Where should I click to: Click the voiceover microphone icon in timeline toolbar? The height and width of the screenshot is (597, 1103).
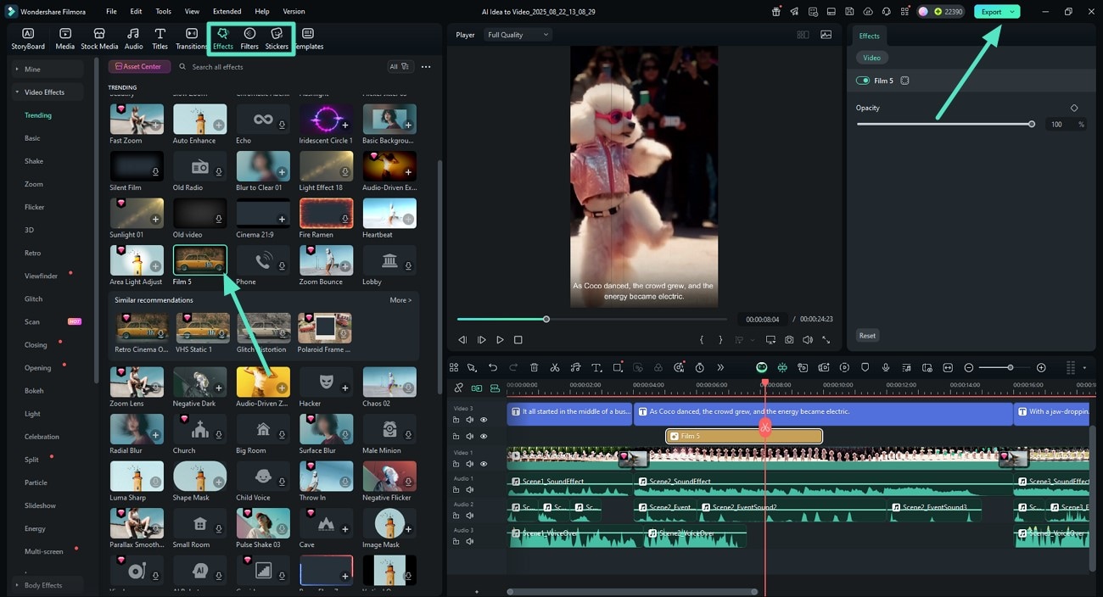pos(886,367)
